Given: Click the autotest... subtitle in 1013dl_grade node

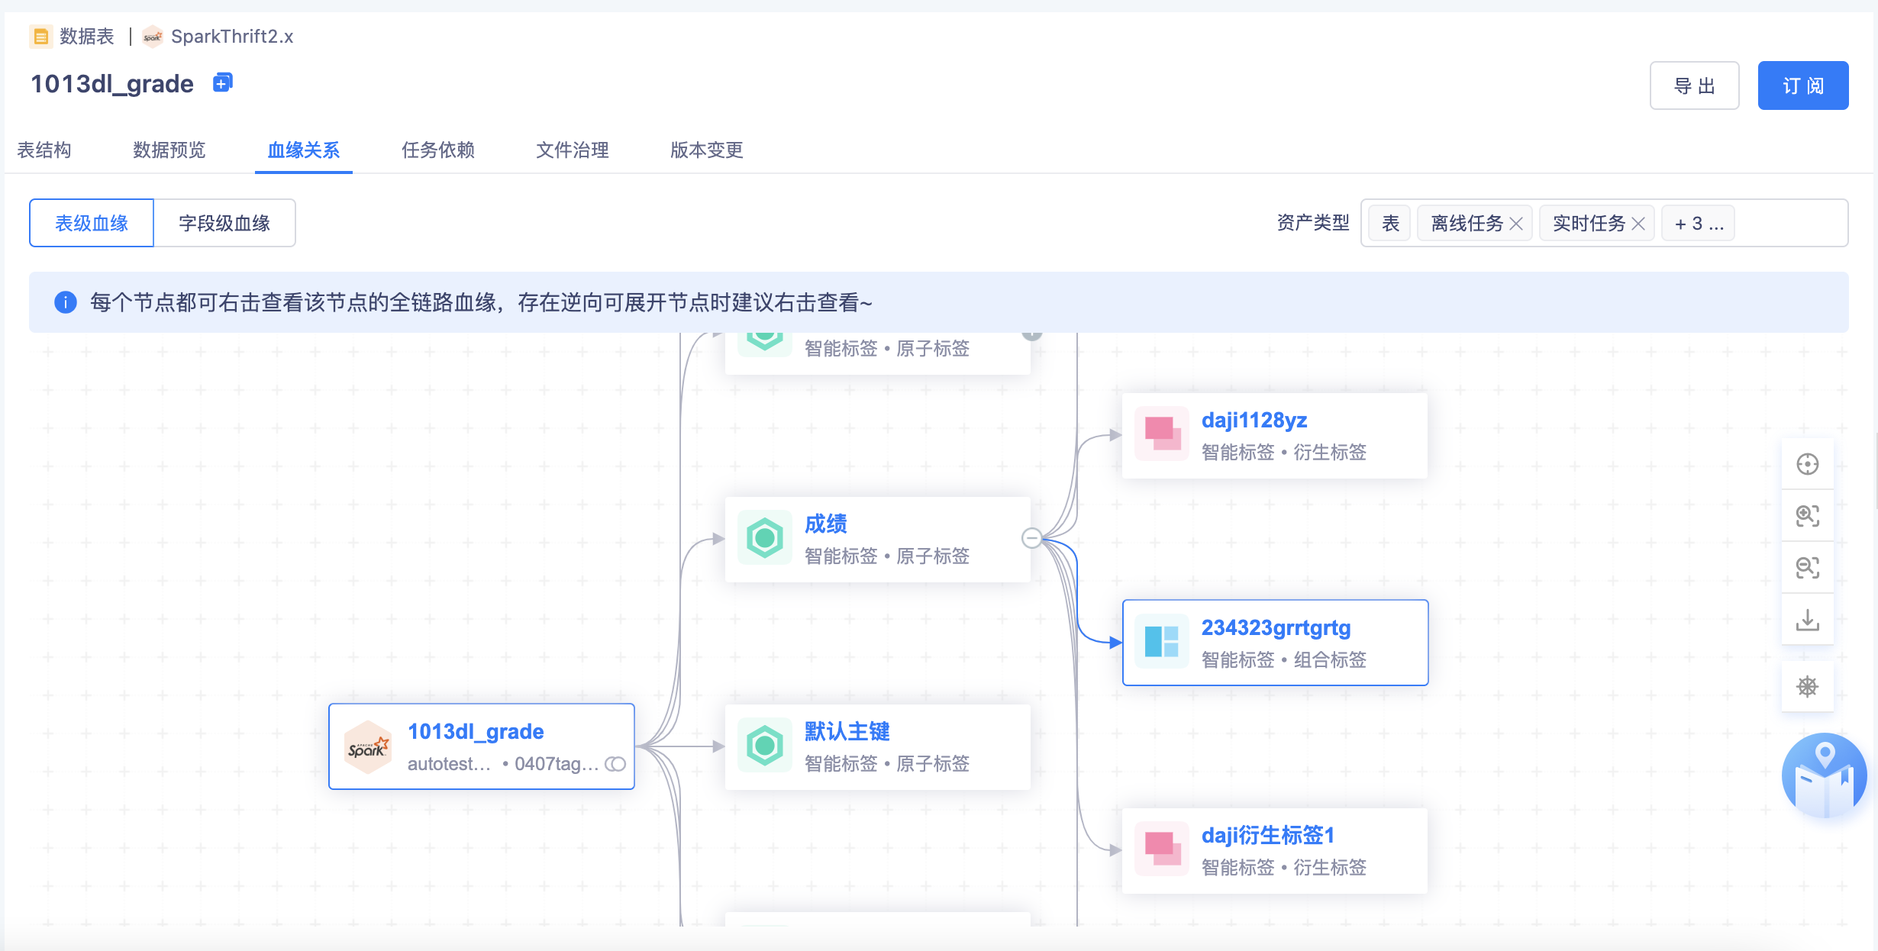Looking at the screenshot, I should (x=449, y=764).
